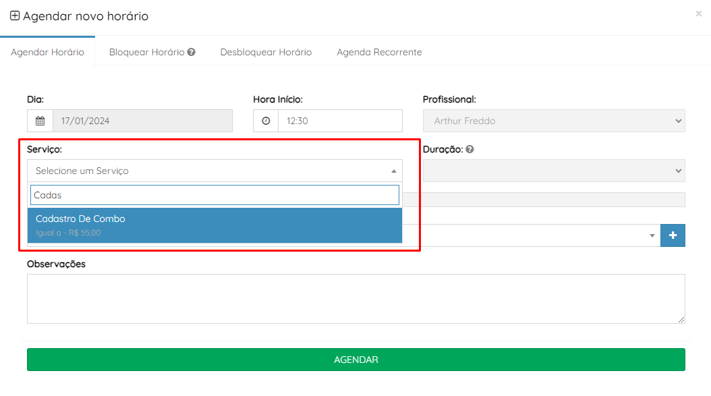Expand the Duração dropdown
Viewport: 711px width, 396px height.
[x=553, y=171]
